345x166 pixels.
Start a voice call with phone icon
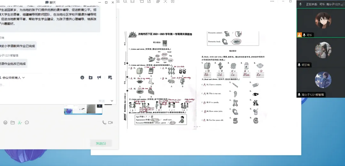104,123
